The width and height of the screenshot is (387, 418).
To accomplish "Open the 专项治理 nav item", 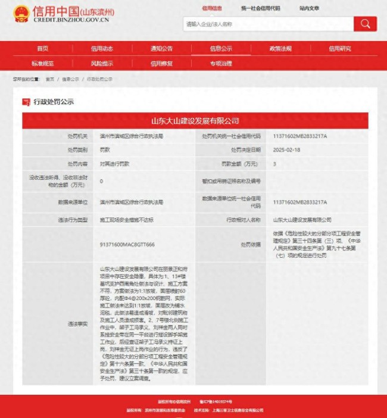I will click(221, 64).
